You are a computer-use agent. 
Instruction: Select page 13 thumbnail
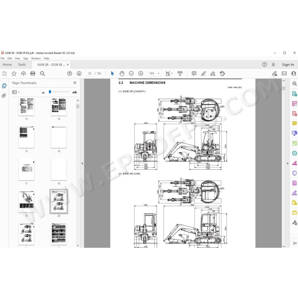[x=26, y=107]
